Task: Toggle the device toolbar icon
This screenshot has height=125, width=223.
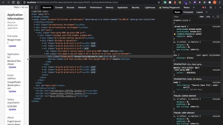Action: pos(36,7)
